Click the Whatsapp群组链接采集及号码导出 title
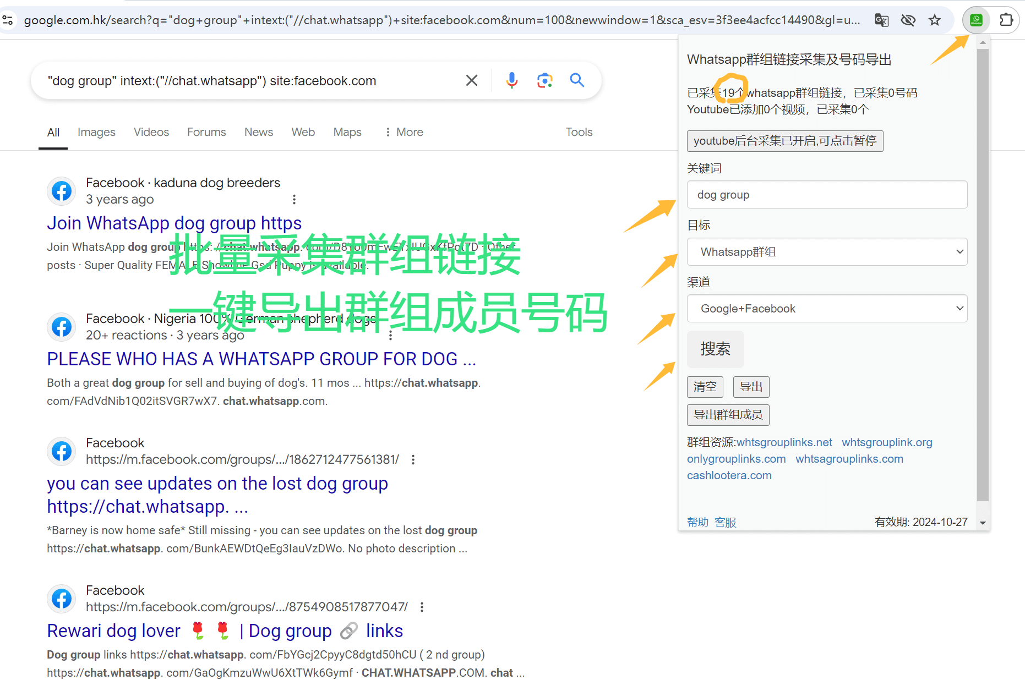1025x680 pixels. tap(789, 59)
